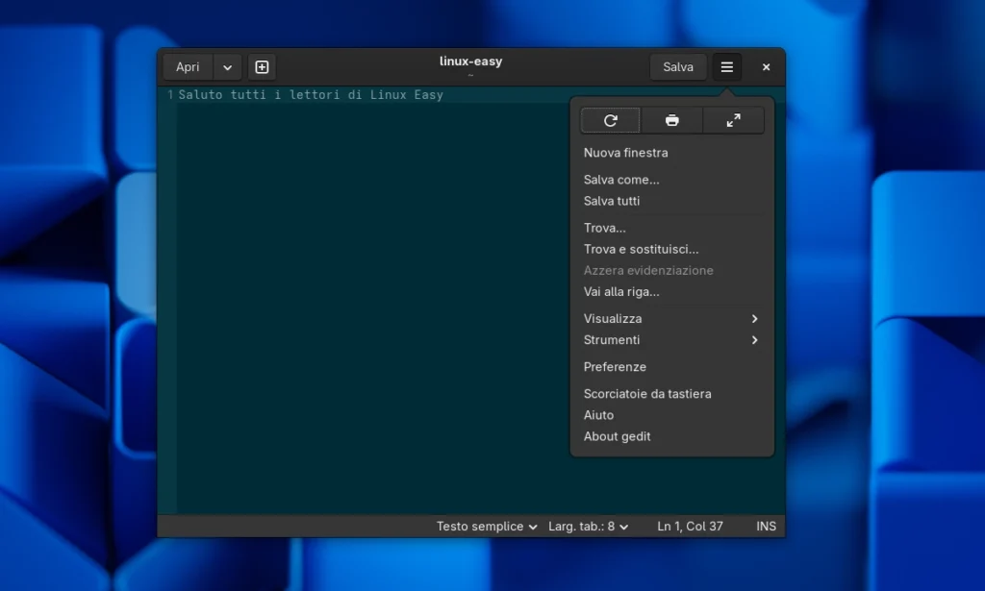Toggle overwrite mode via the INS indicator
The width and height of the screenshot is (985, 591).
(x=766, y=526)
